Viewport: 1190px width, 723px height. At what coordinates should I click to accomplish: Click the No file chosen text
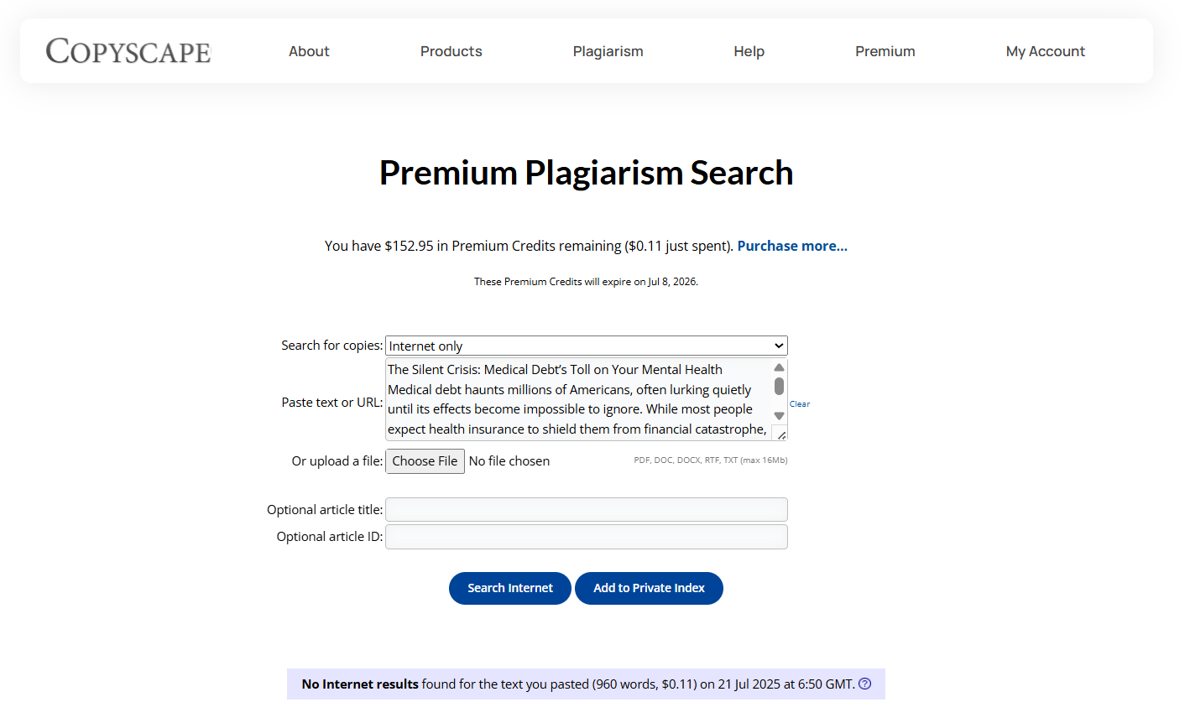[x=509, y=461]
